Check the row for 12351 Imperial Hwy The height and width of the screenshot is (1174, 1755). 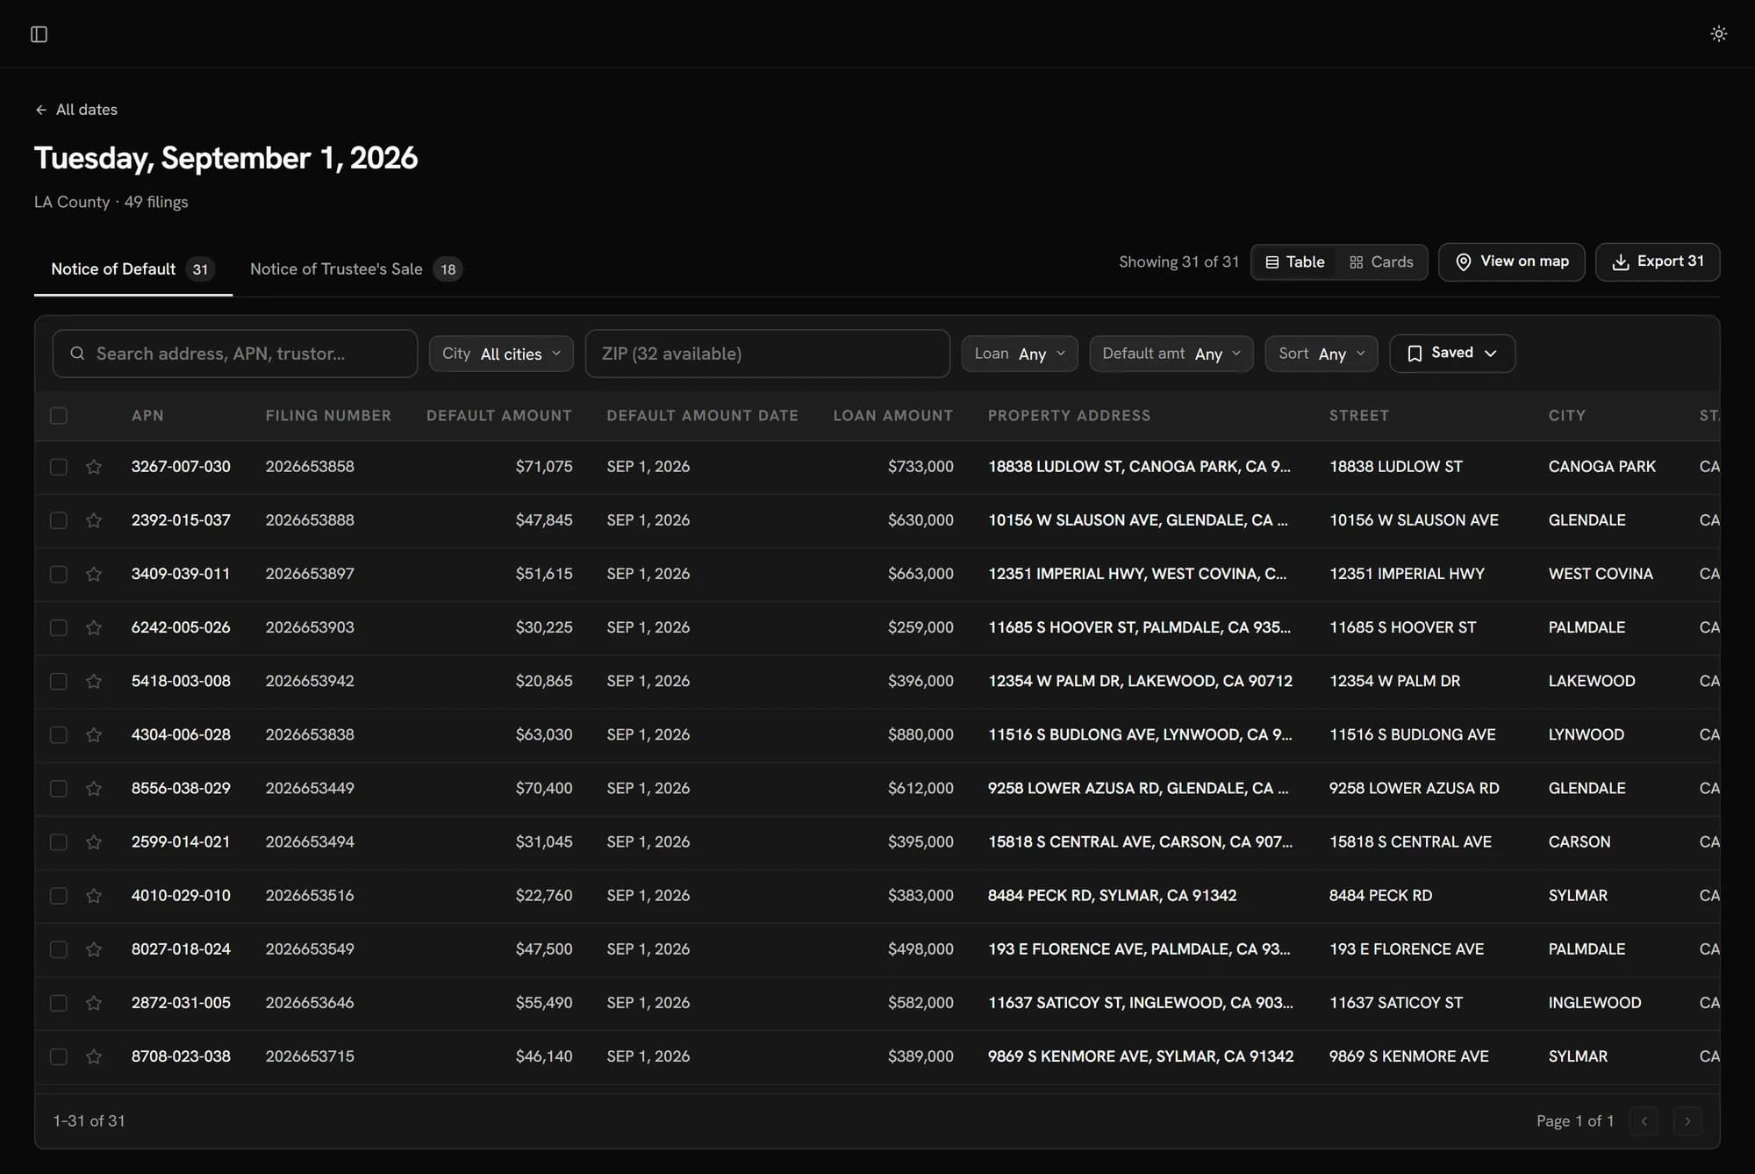pyautogui.click(x=59, y=574)
